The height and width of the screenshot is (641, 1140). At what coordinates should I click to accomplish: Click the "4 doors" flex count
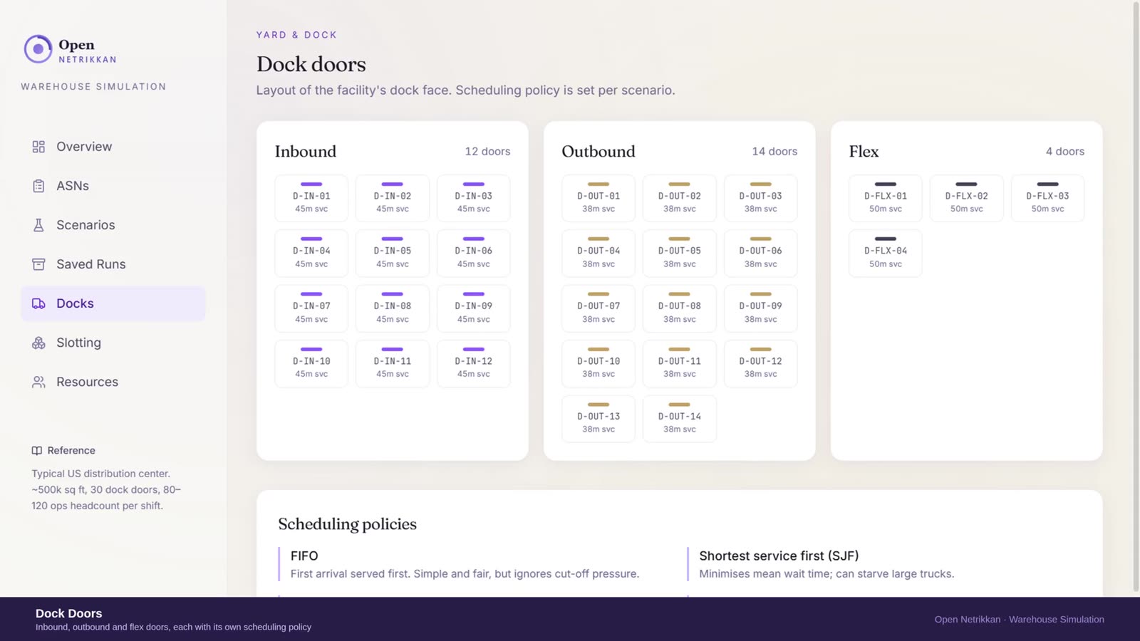[x=1065, y=152]
